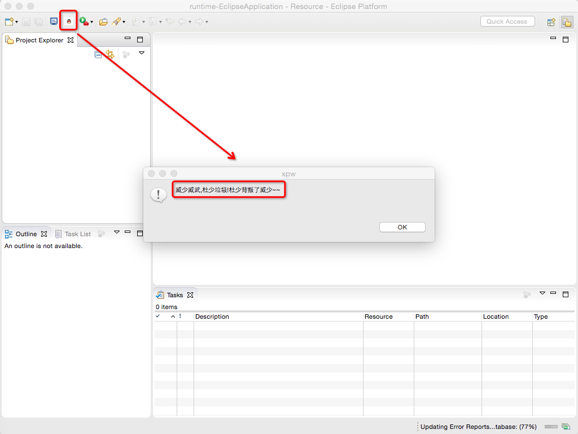Click OK in the xpw dialog
578x434 pixels.
click(402, 227)
